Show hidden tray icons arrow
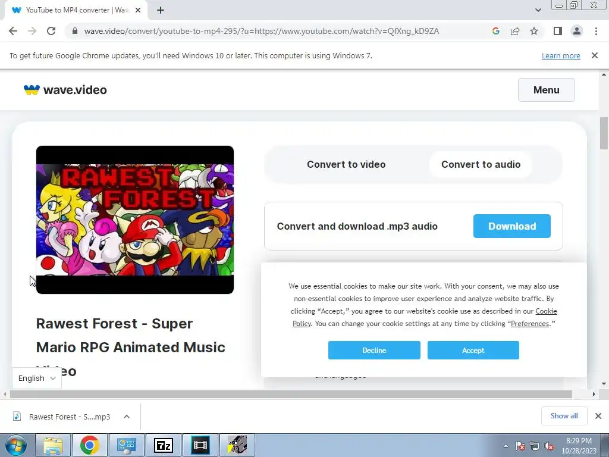Image resolution: width=609 pixels, height=457 pixels. tap(506, 446)
